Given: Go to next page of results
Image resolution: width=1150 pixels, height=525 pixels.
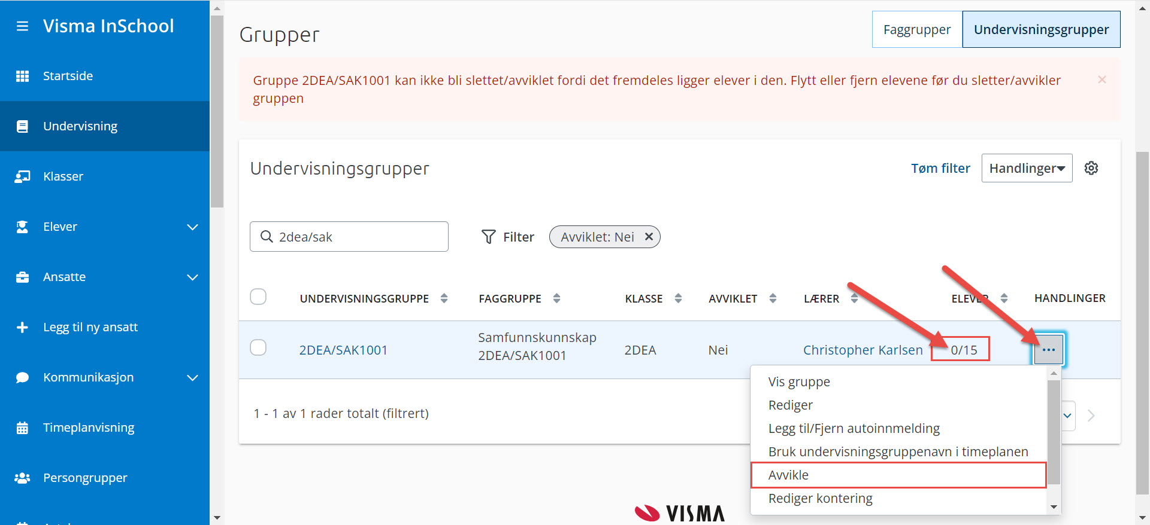Looking at the screenshot, I should coord(1091,416).
